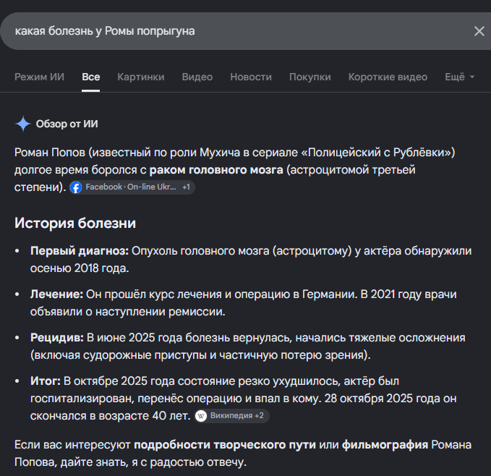Image resolution: width=491 pixels, height=476 pixels.
Task: Switch to the Режим ИИ tab
Action: (x=40, y=77)
